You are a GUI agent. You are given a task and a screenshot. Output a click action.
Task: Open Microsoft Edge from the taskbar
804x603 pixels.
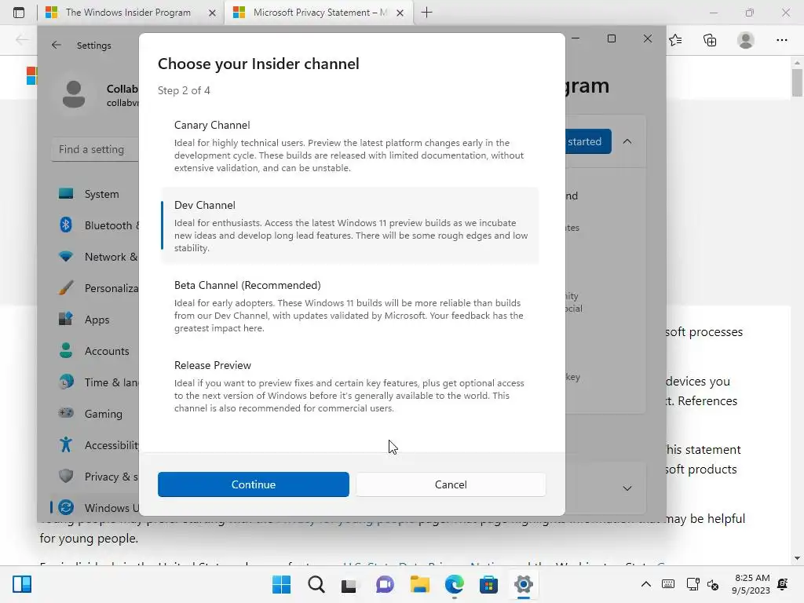point(455,584)
